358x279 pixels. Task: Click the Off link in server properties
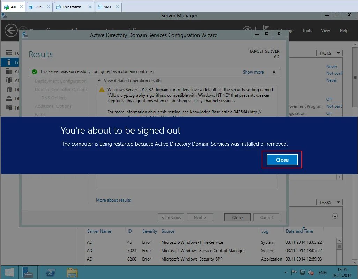pos(329,99)
